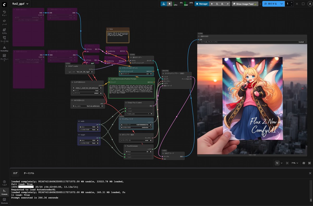Click the ファイル名_プレフィックス ComfyUI field
313x206 pixels.
(x=252, y=42)
